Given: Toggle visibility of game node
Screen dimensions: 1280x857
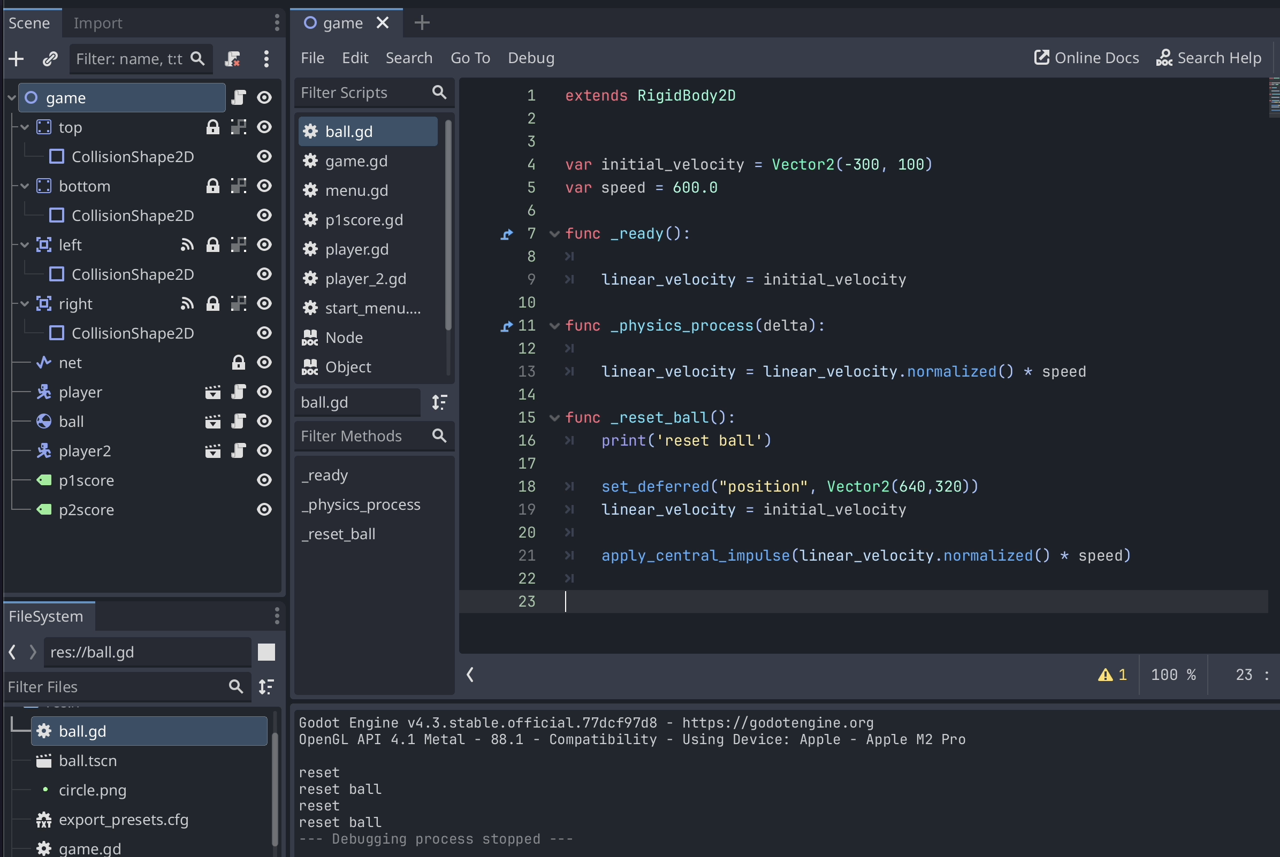Looking at the screenshot, I should pyautogui.click(x=265, y=98).
